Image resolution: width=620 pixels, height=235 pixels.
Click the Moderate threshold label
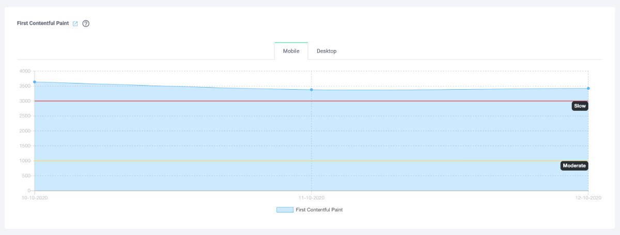point(575,165)
